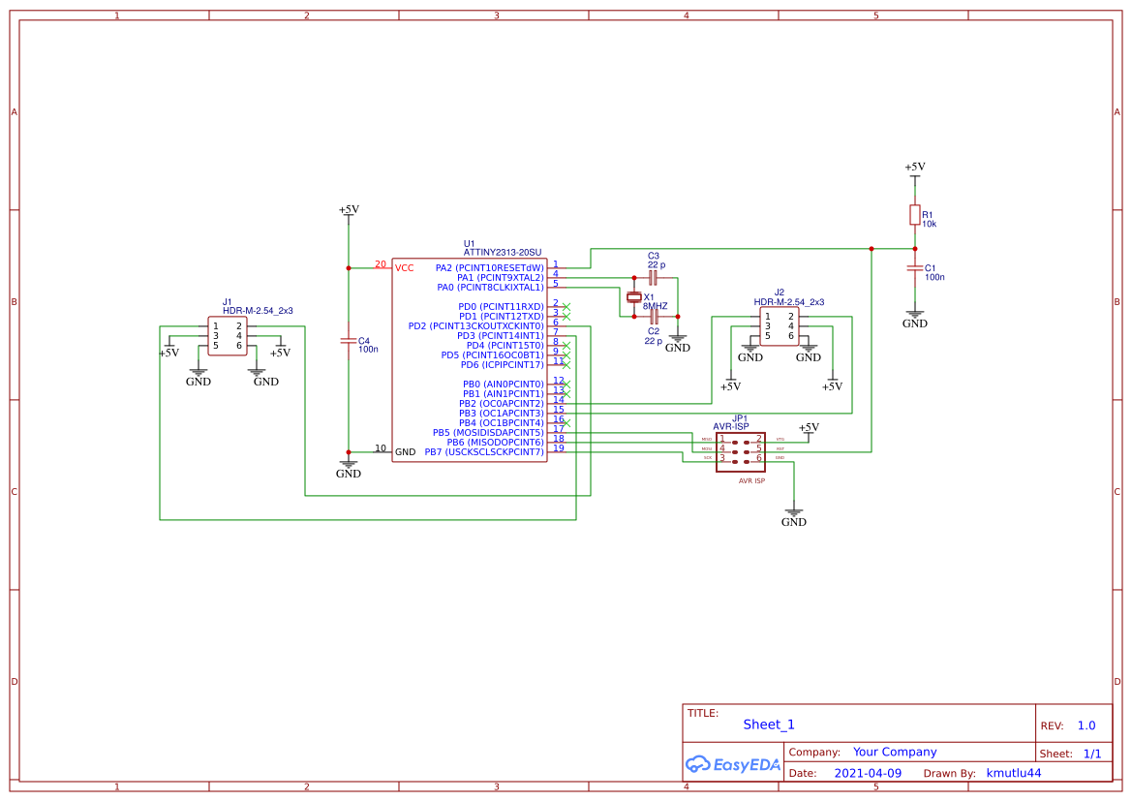This screenshot has height=801, width=1132.
Task: Click the EasyEDA logo in title block
Action: pos(732,764)
